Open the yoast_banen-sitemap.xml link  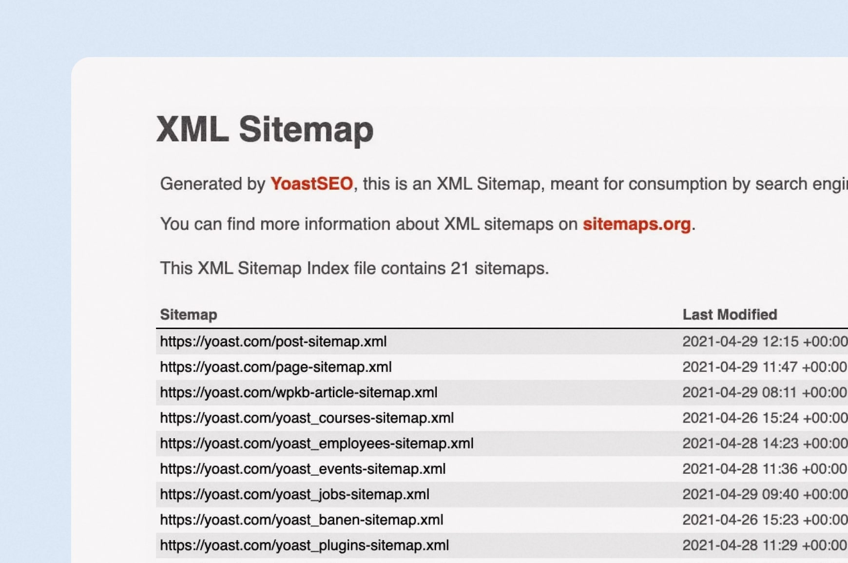(x=301, y=520)
